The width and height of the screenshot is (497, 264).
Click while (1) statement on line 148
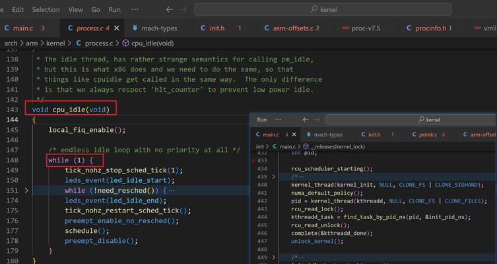coord(71,160)
